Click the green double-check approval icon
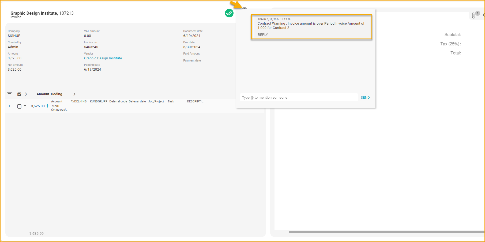The image size is (485, 242). click(x=229, y=13)
